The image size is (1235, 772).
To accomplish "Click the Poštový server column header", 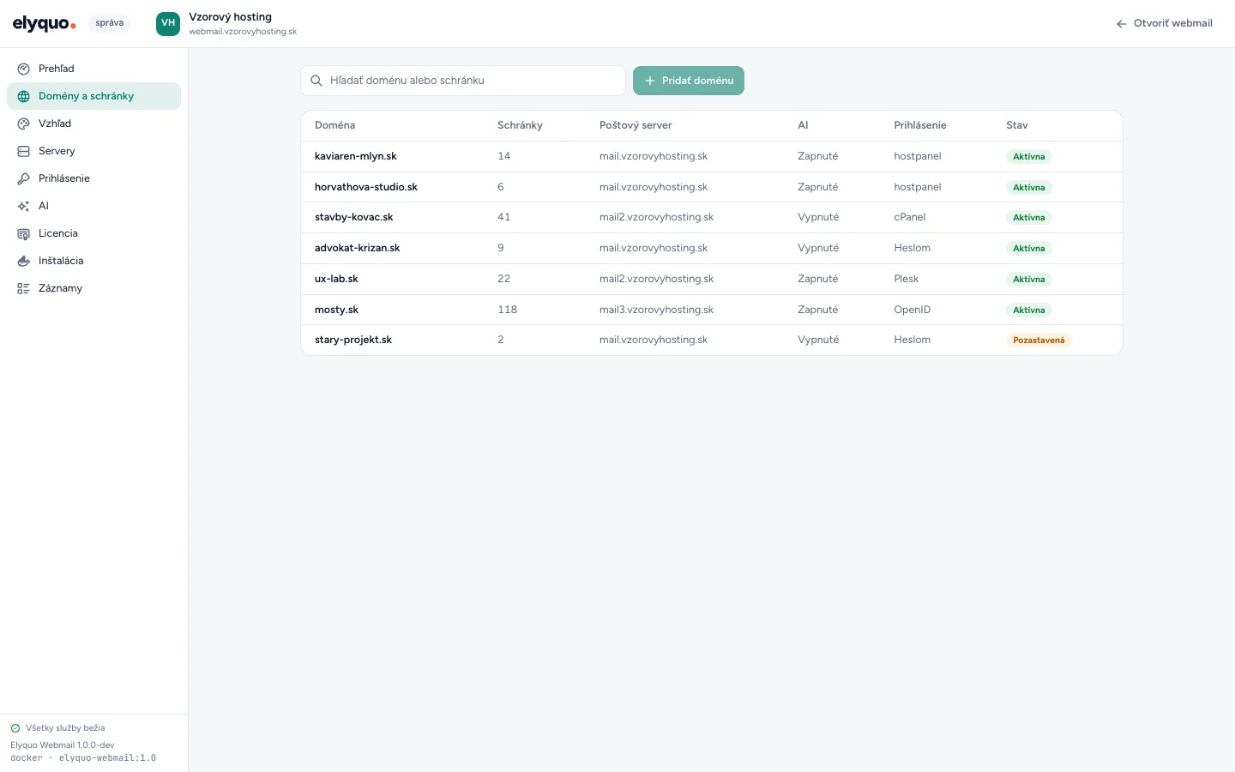I will point(636,125).
